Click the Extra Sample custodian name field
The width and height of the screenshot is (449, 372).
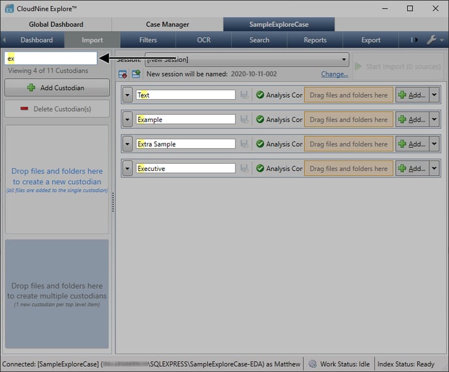point(185,144)
